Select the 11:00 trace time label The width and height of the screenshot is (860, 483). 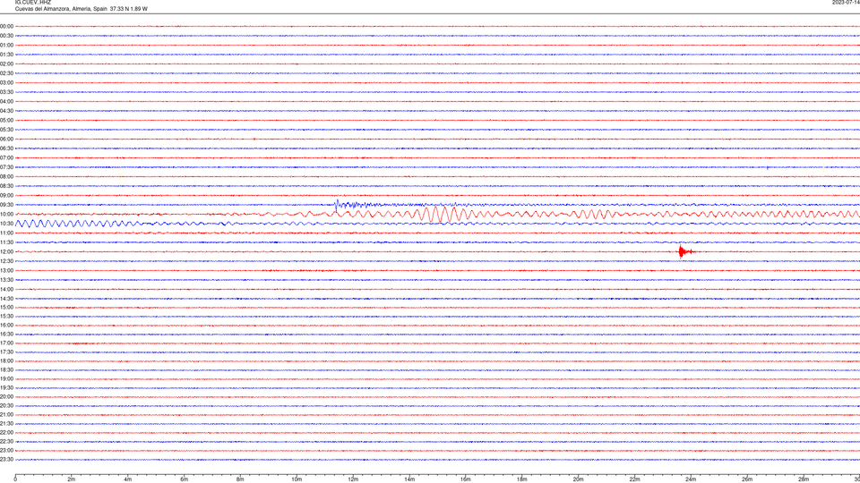6,233
